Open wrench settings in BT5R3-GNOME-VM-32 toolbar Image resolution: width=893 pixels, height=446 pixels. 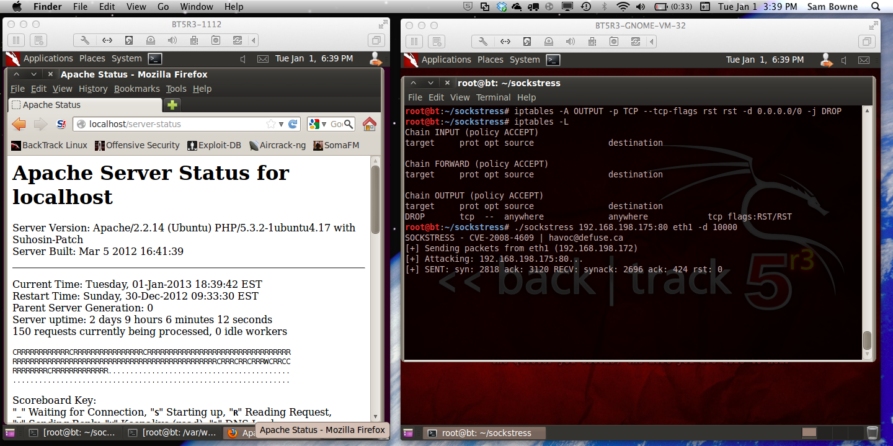coord(483,42)
